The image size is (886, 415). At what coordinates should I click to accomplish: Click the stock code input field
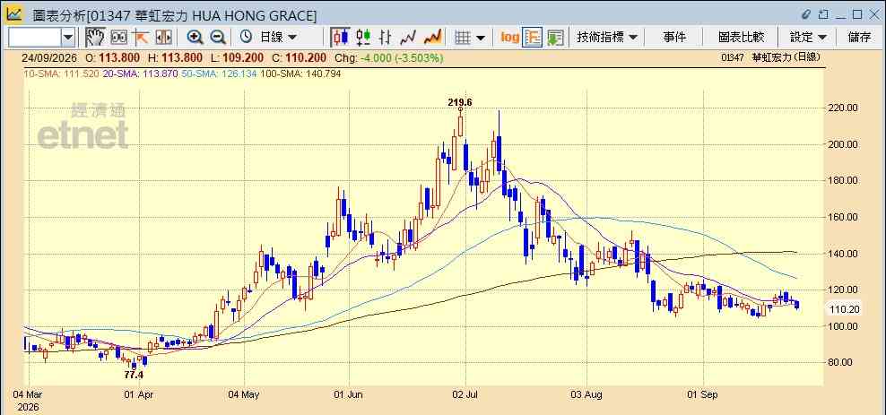pos(34,38)
